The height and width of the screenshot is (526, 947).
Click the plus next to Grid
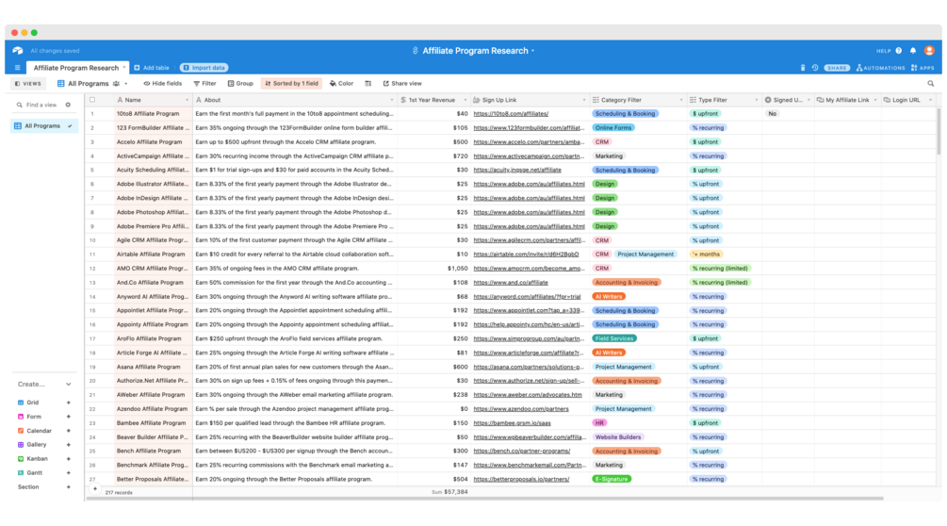[x=68, y=403]
